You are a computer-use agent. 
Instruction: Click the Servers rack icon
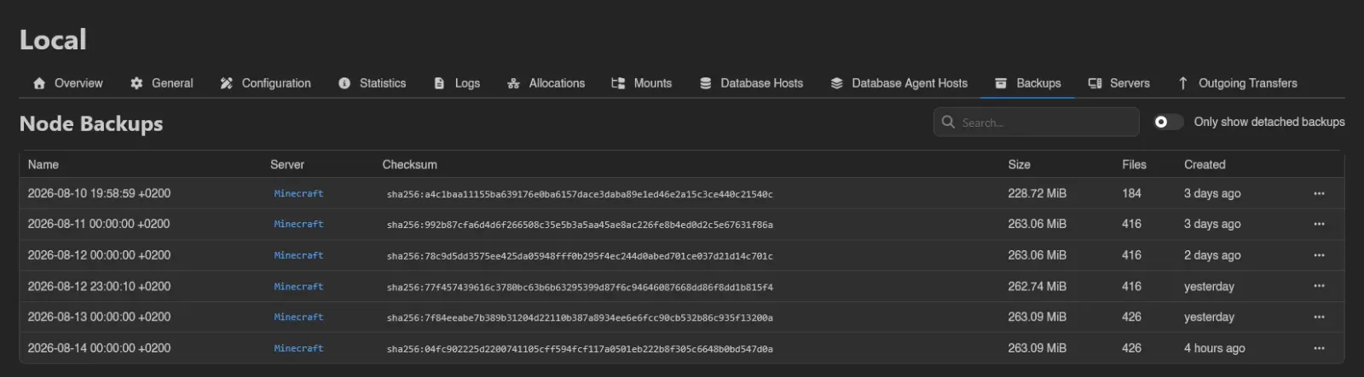tap(1095, 83)
